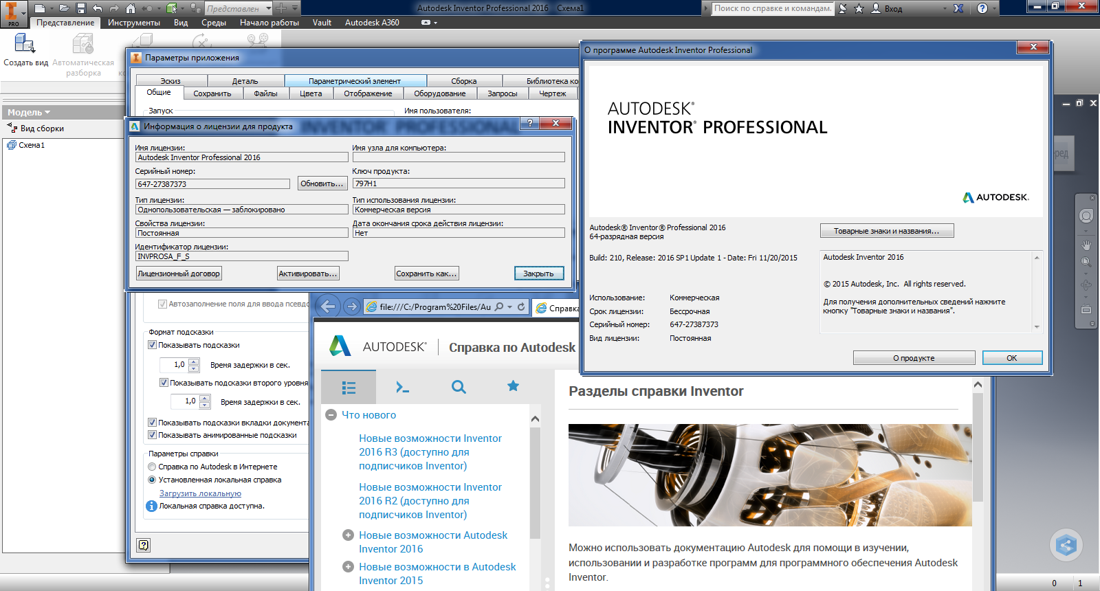
Task: Click the refresh icon in help address bar
Action: 521,306
